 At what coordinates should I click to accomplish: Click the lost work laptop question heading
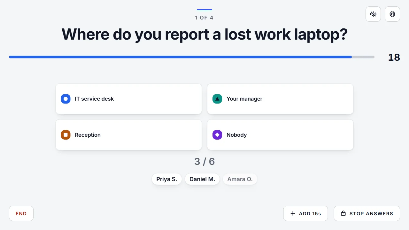[x=204, y=34]
